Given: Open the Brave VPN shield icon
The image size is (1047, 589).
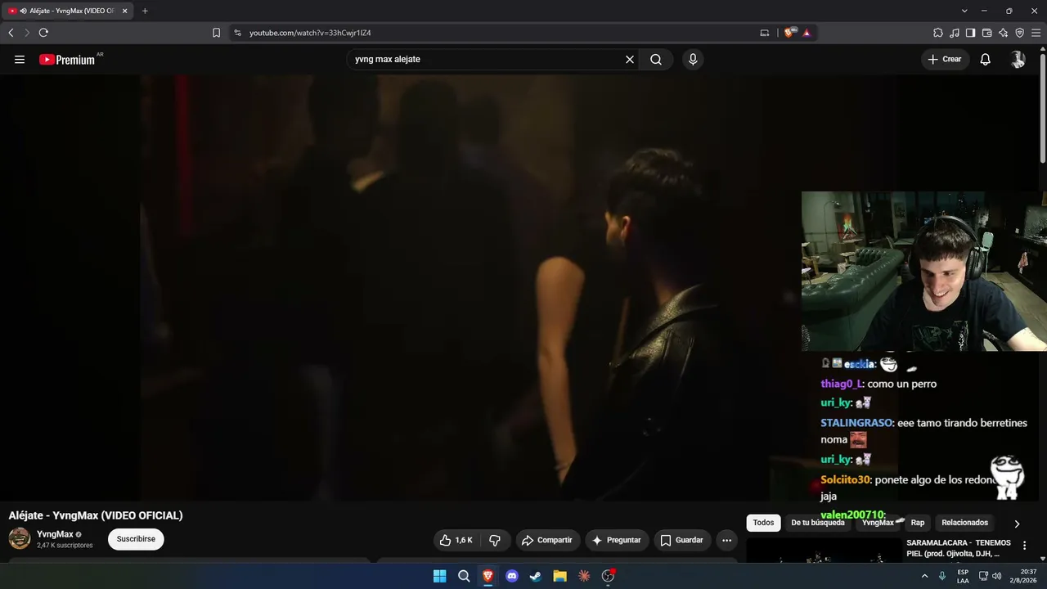Looking at the screenshot, I should click(x=1019, y=33).
